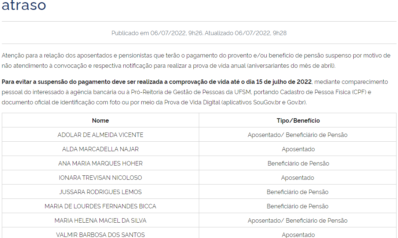Click "Aposentado" cell in Alda Marcadella Najar row

(298, 149)
